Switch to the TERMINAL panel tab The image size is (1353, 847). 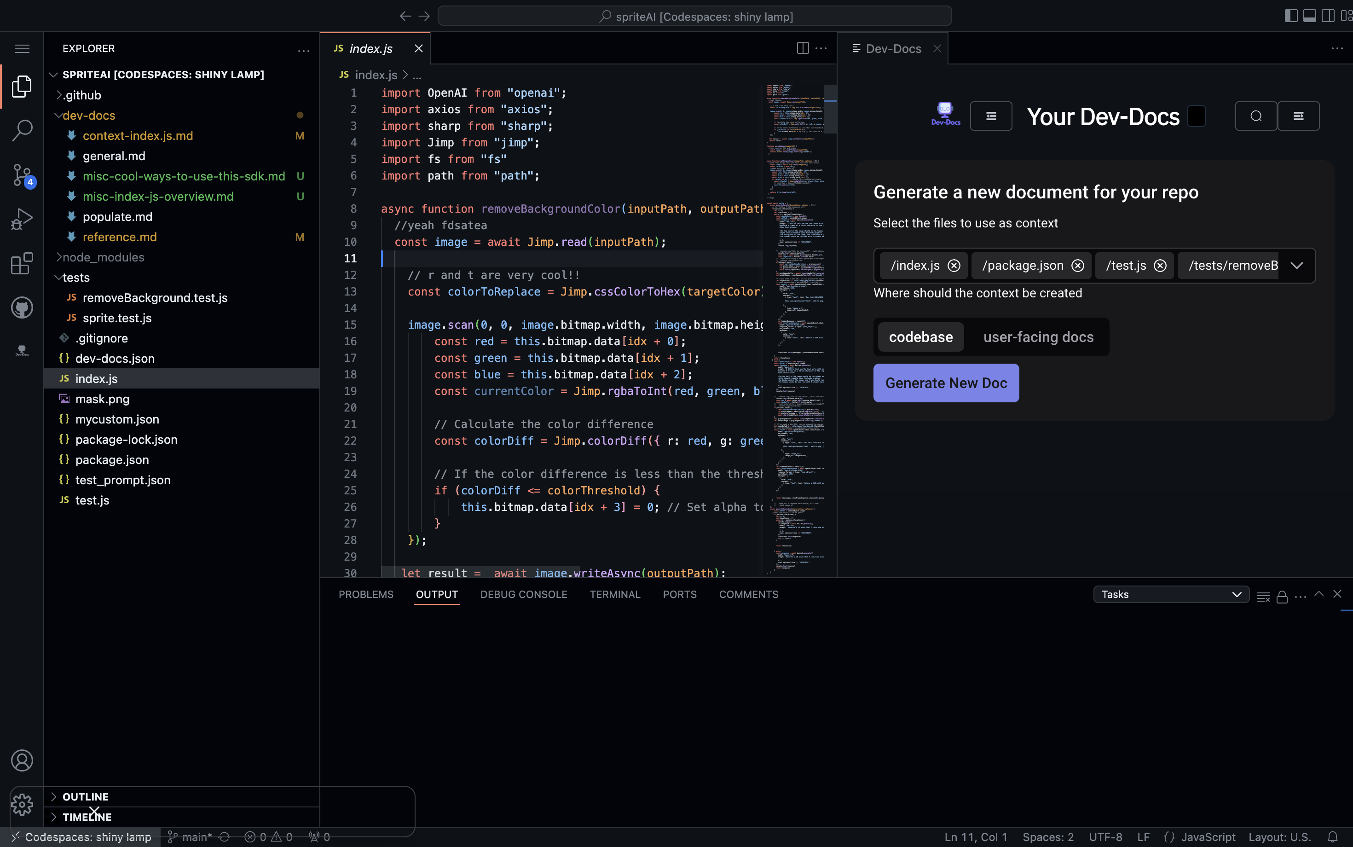(614, 594)
